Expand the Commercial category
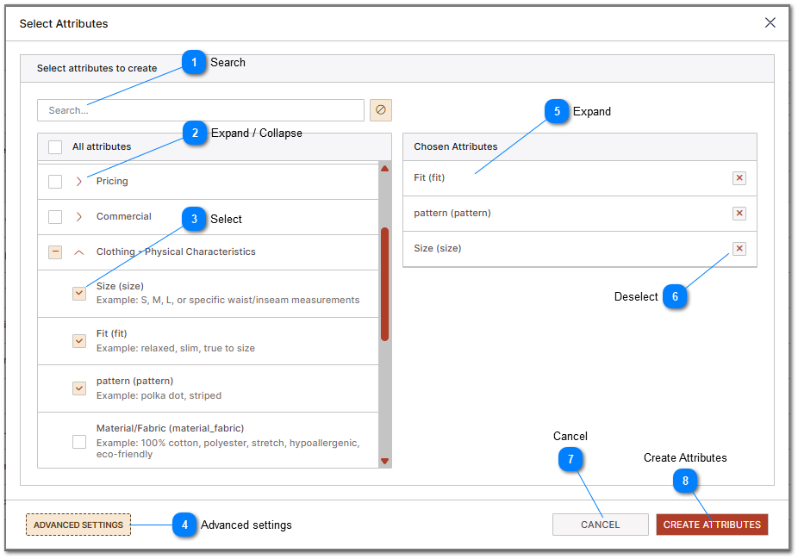Screen dimensions: 798x559 (79, 216)
